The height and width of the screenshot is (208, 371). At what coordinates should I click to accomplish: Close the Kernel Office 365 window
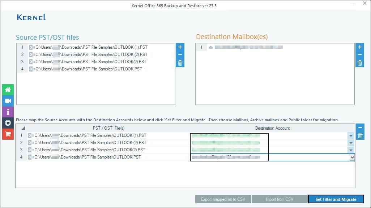(x=364, y=3)
